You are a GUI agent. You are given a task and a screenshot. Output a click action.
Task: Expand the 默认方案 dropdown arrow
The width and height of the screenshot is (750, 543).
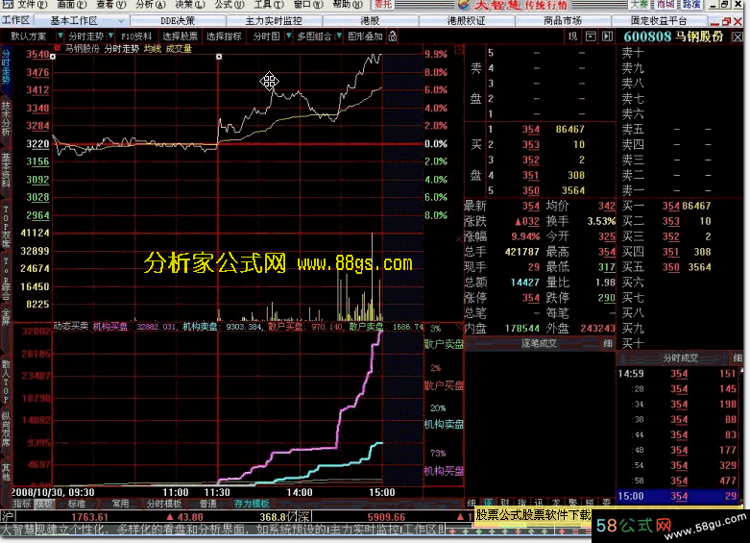[x=60, y=36]
